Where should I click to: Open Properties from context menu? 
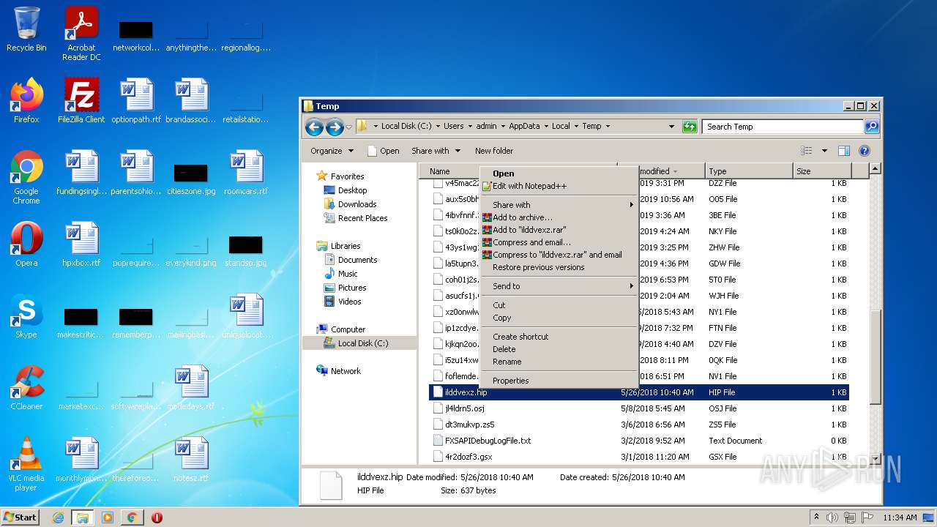click(x=559, y=381)
